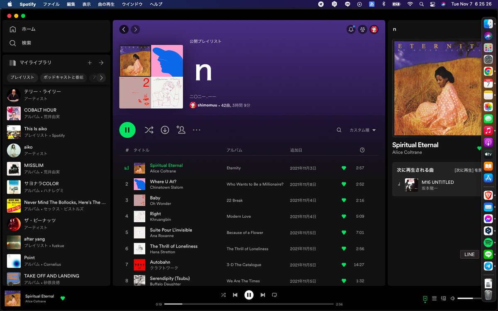Viewport: 498px width, 311px height.
Task: Open Spotify from the macOS dock
Action: 488,243
